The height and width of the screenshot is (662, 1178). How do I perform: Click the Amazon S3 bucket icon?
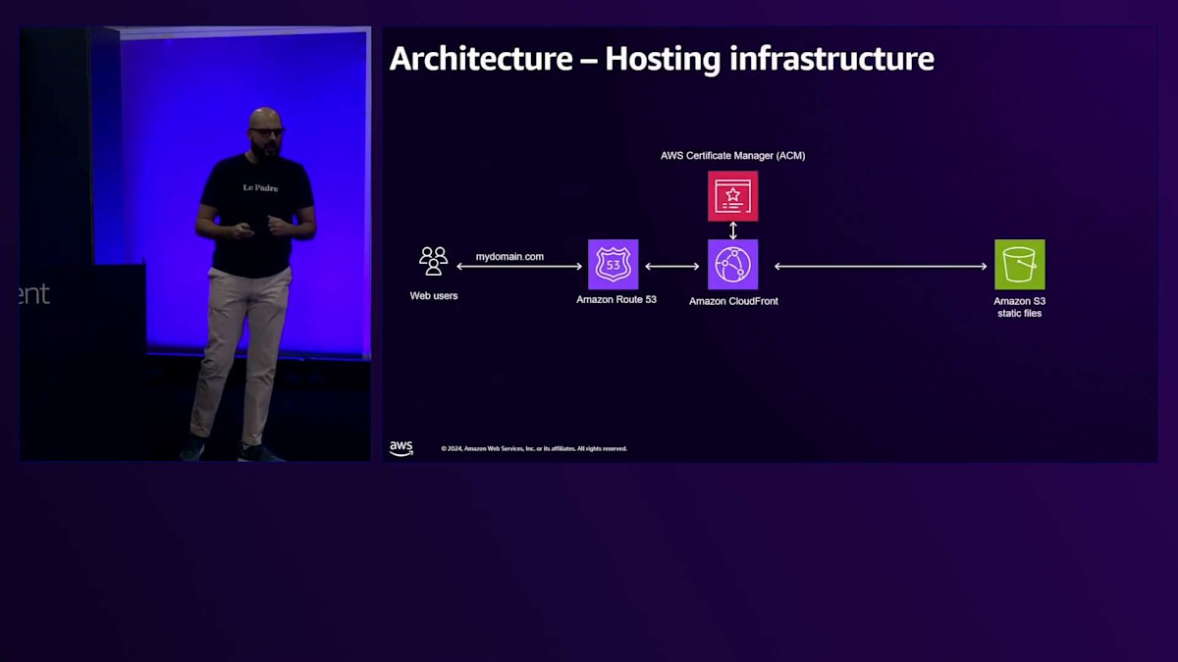[1019, 265]
